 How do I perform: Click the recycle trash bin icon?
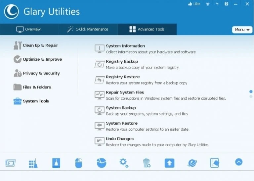pyautogui.click(x=147, y=163)
